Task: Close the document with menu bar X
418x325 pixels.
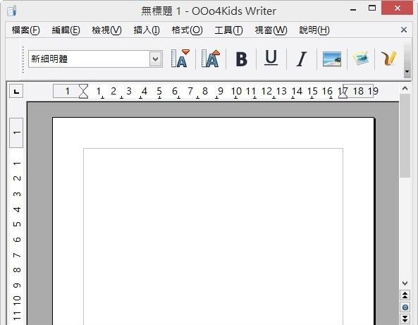Action: tap(404, 30)
